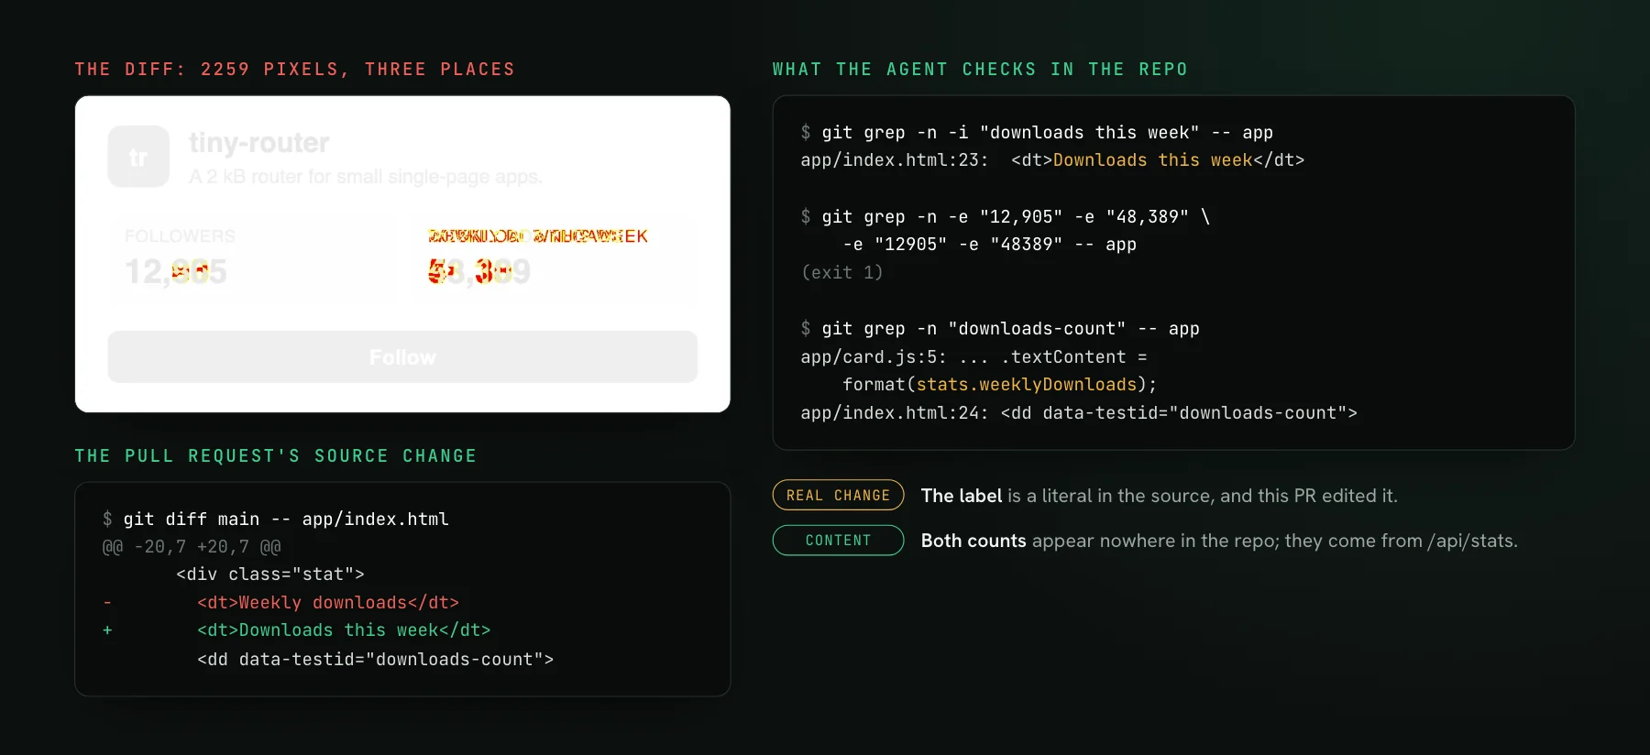Click the heading "THE PULL REQUEST'S SOURCE CHANGE"
This screenshot has height=755, width=1650.
(x=276, y=456)
